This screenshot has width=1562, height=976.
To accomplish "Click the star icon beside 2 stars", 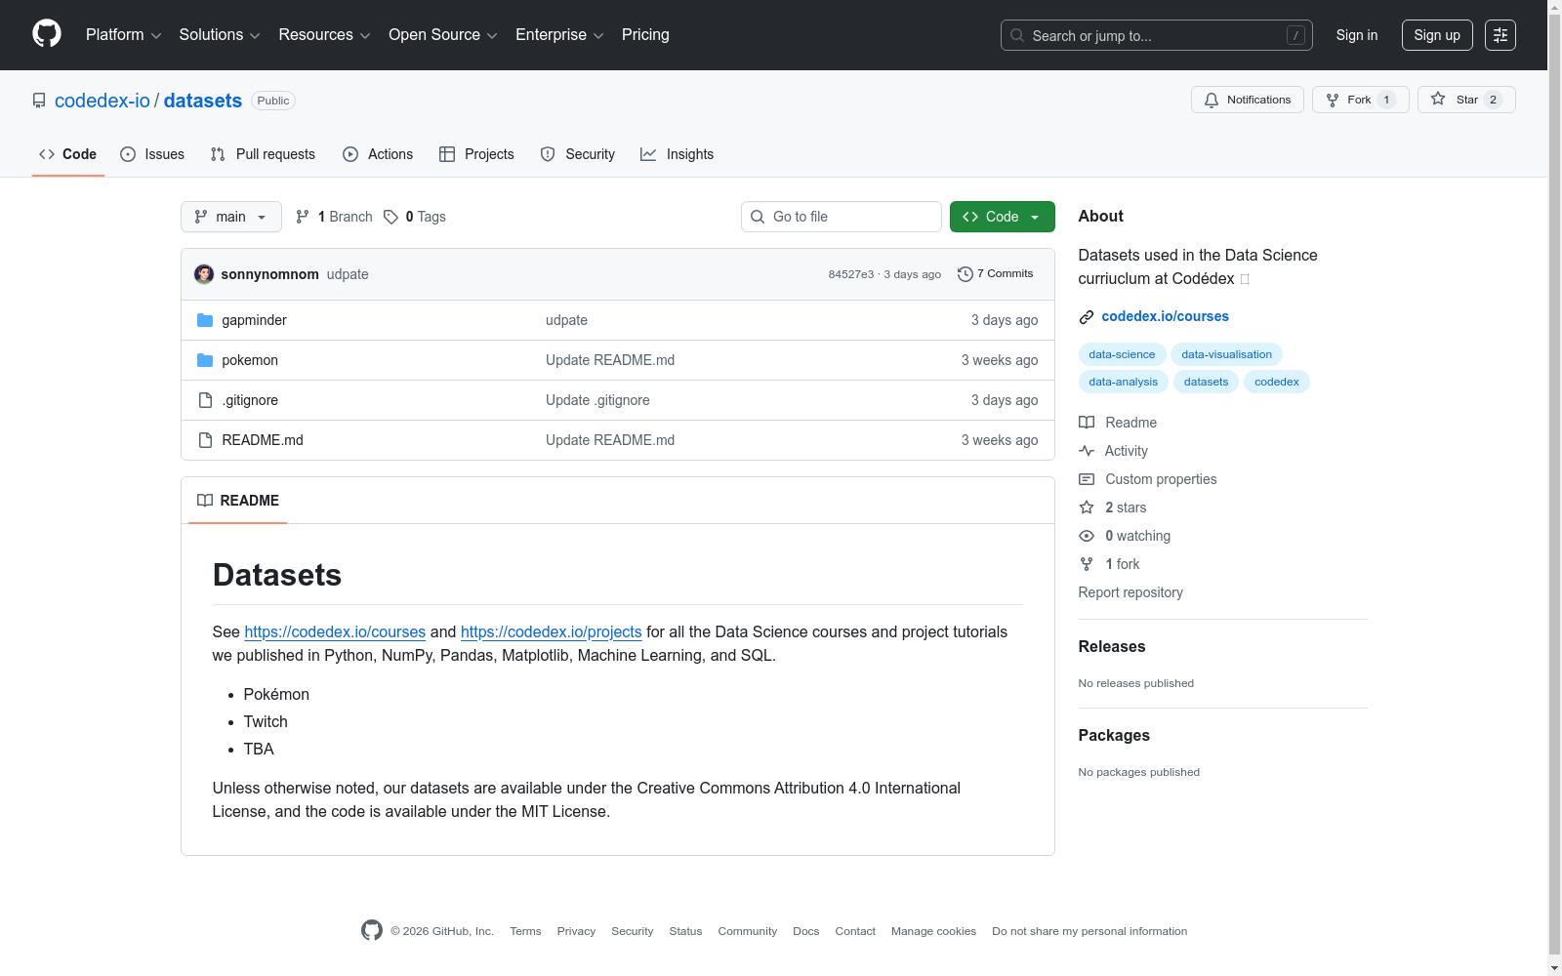I will click(1087, 508).
